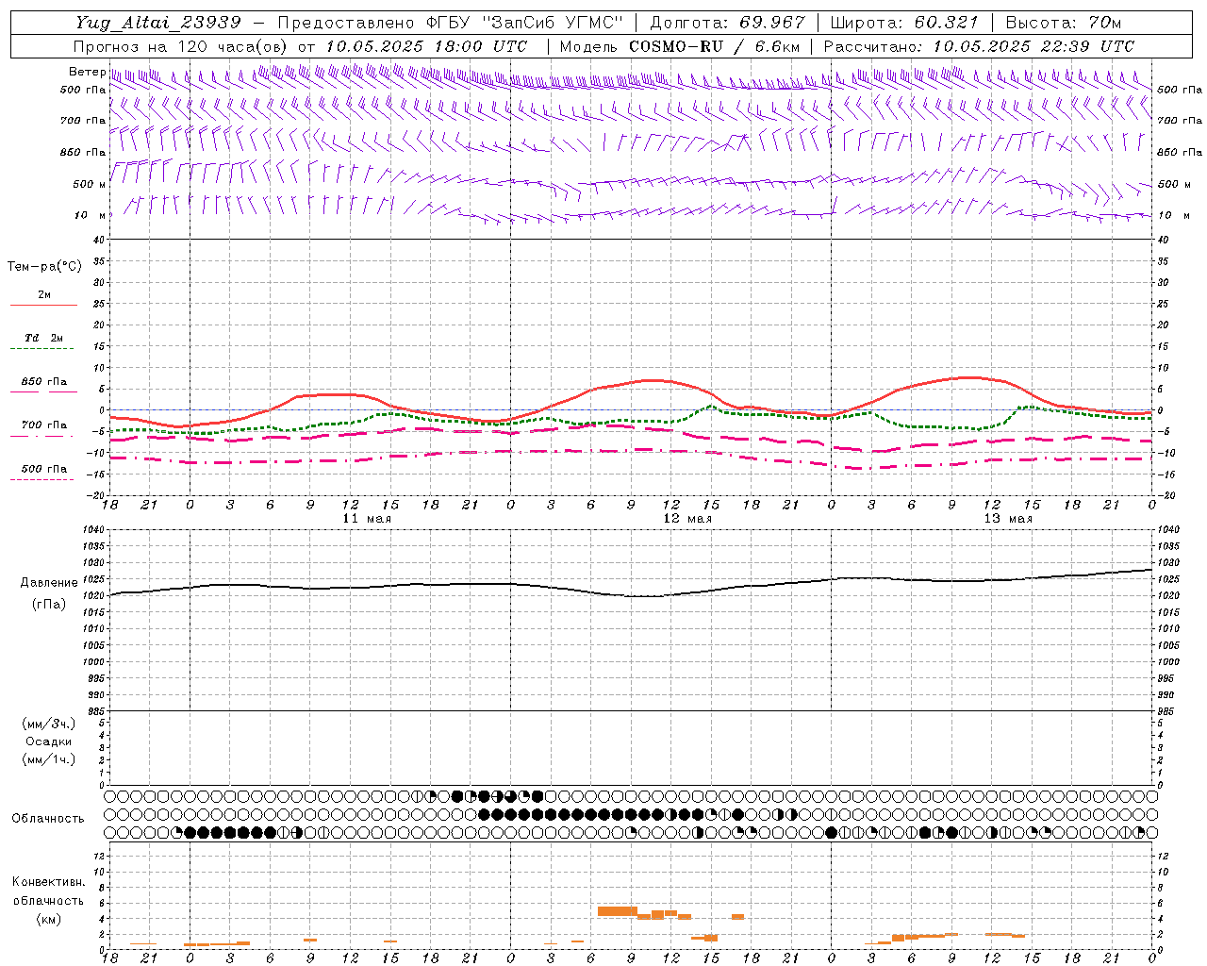Click the Давление pressure chart label
Image resolution: width=1207 pixels, height=966 pixels.
(x=49, y=583)
